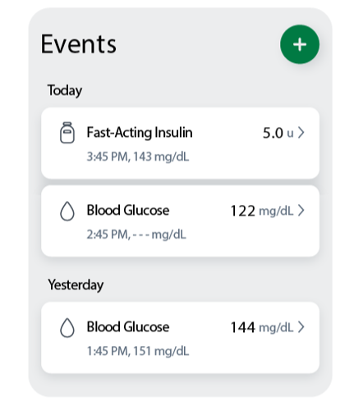Click the 2:45 PM timestamp line
The image size is (363, 410).
(136, 235)
